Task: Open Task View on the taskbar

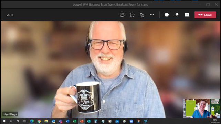Action: pos(25,121)
